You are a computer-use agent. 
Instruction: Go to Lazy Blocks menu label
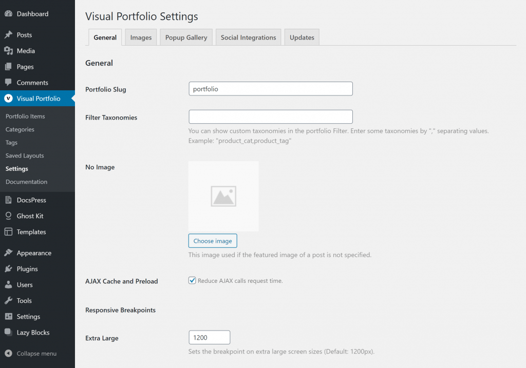click(33, 333)
